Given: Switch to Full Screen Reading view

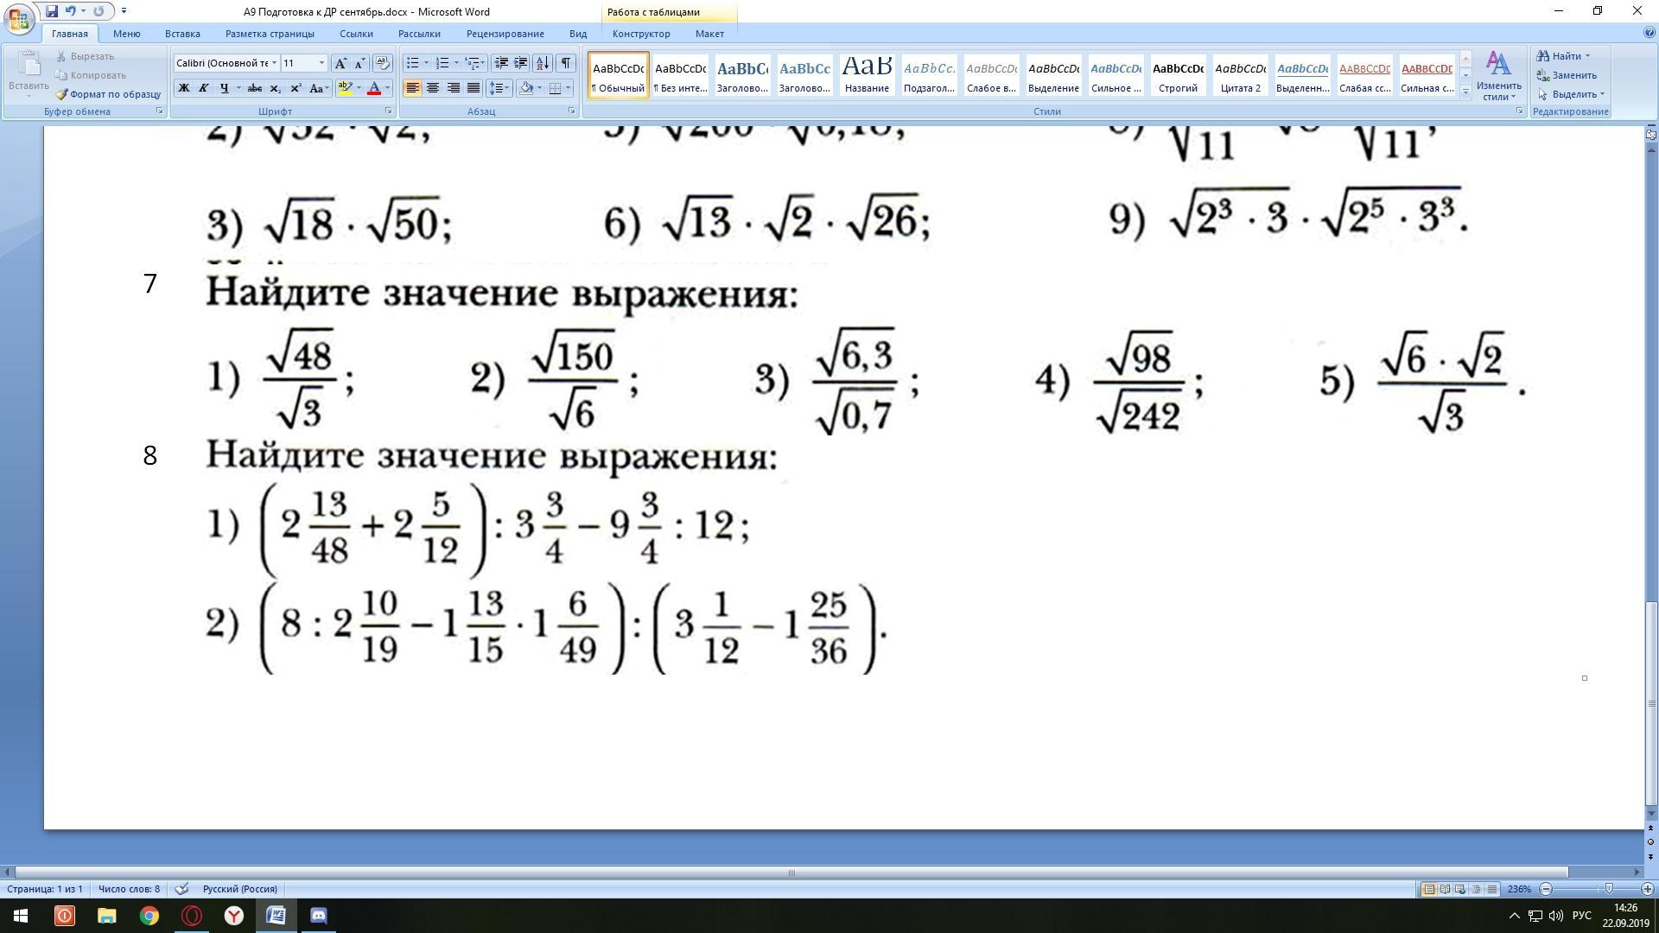Looking at the screenshot, I should (1445, 889).
